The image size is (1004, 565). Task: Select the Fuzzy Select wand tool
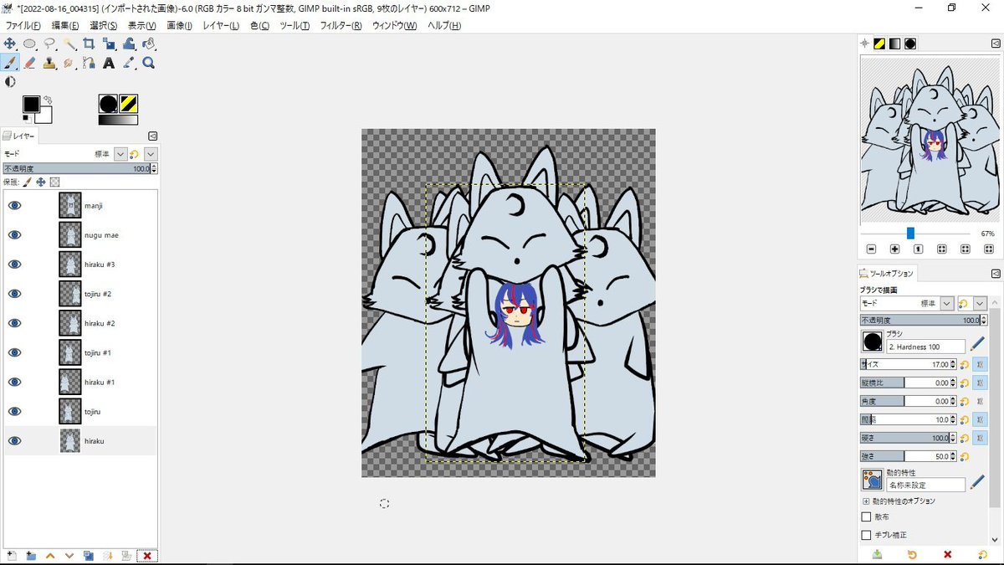click(x=69, y=44)
